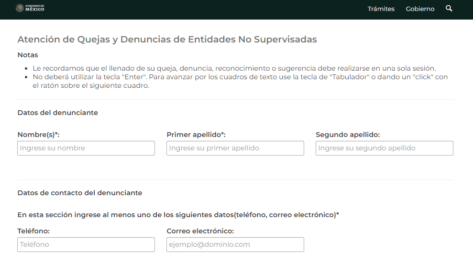Click the "Datos del denunciante" section title
The image size is (473, 262).
(57, 113)
